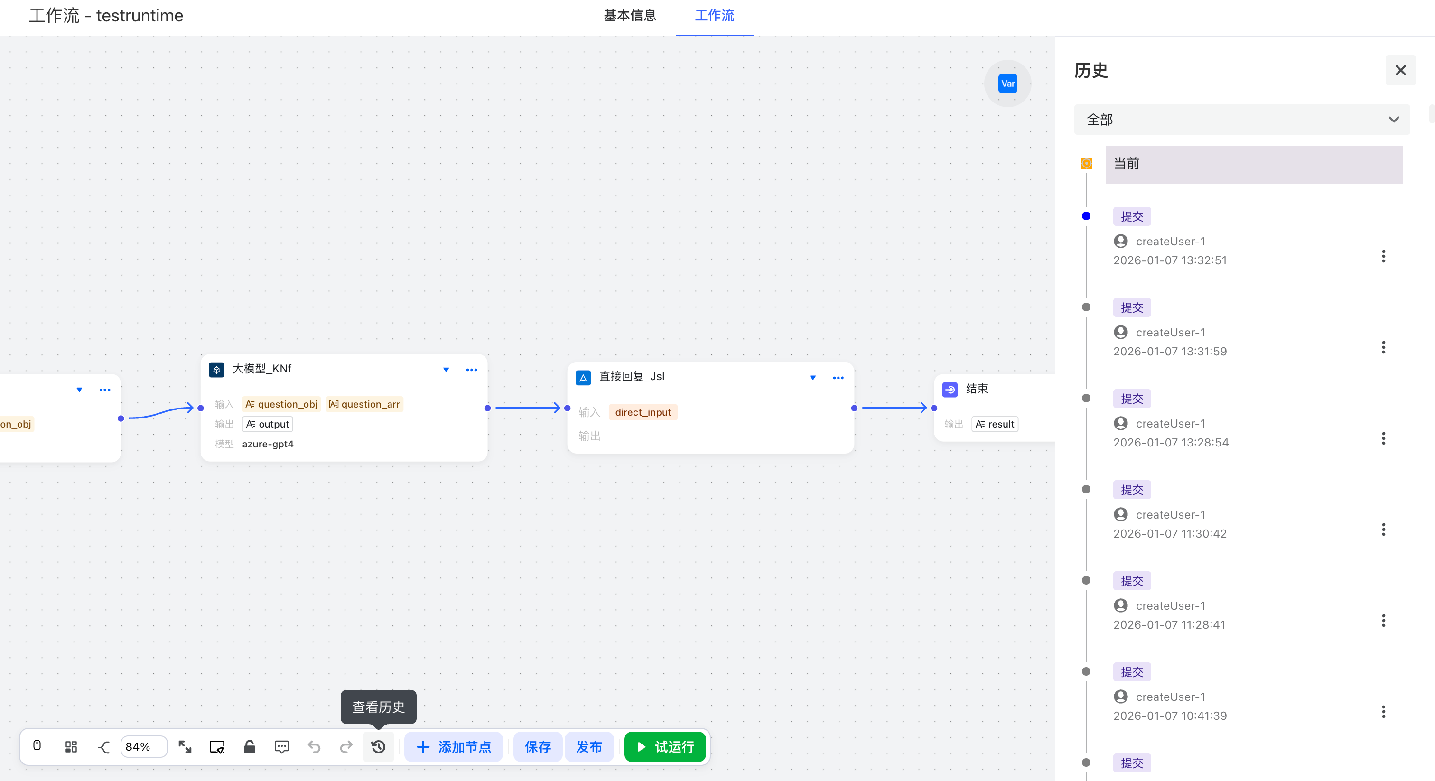Click the 84% zoom level field
This screenshot has height=781, width=1435.
click(x=143, y=746)
